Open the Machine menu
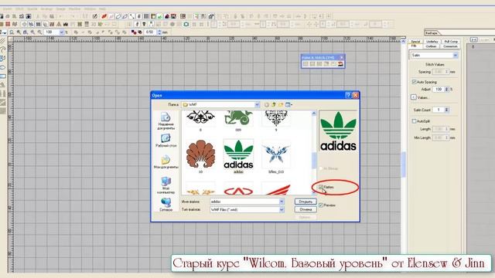Image resolution: width=495 pixels, height=278 pixels. [74, 9]
